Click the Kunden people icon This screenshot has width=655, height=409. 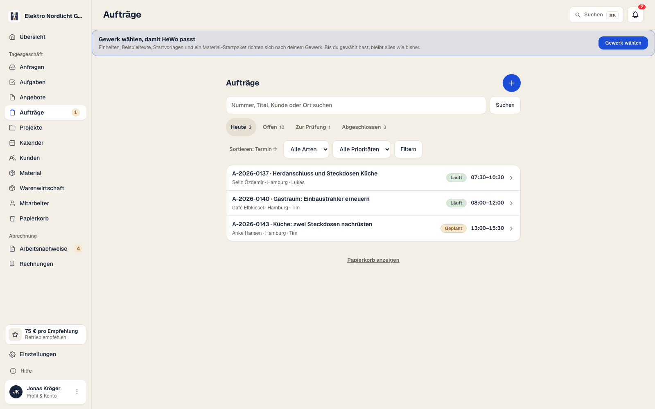point(12,158)
